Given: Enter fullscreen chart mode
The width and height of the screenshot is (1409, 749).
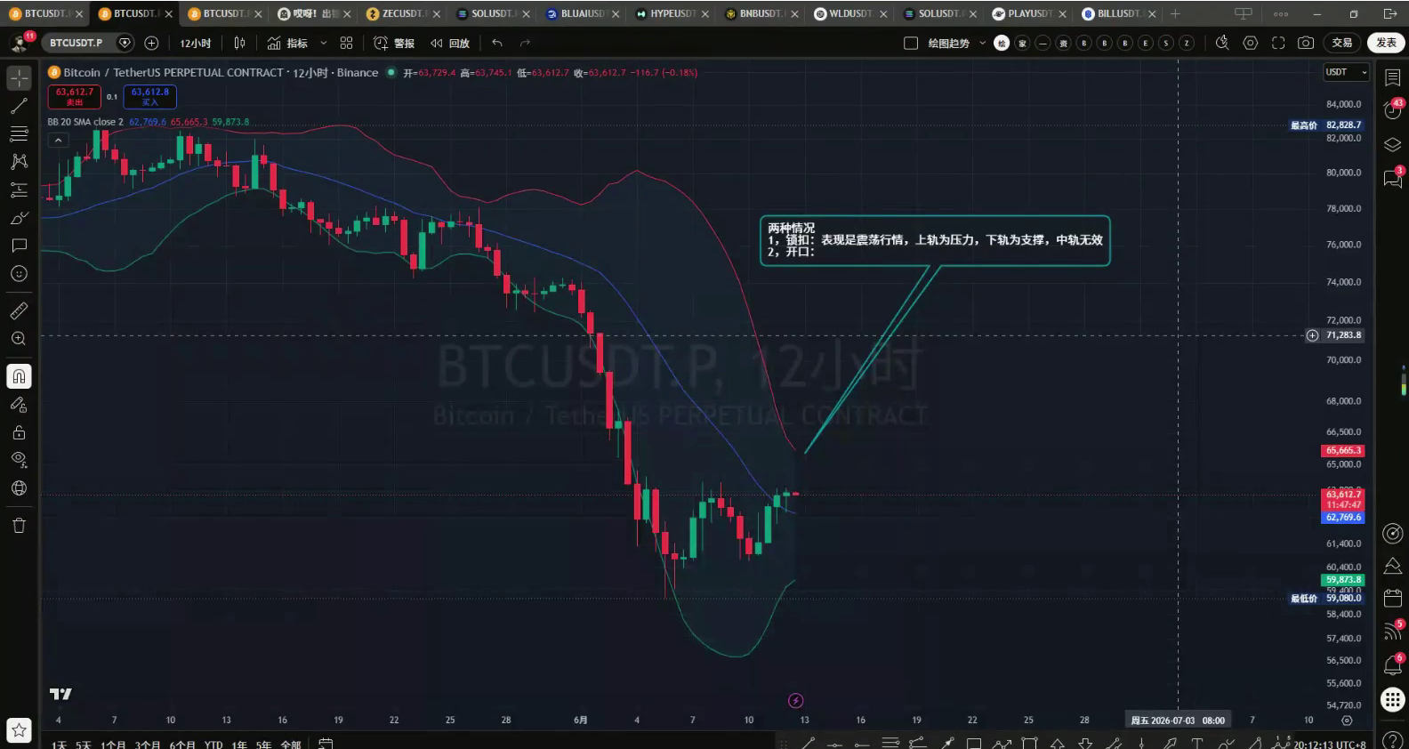Looking at the screenshot, I should coord(1278,43).
